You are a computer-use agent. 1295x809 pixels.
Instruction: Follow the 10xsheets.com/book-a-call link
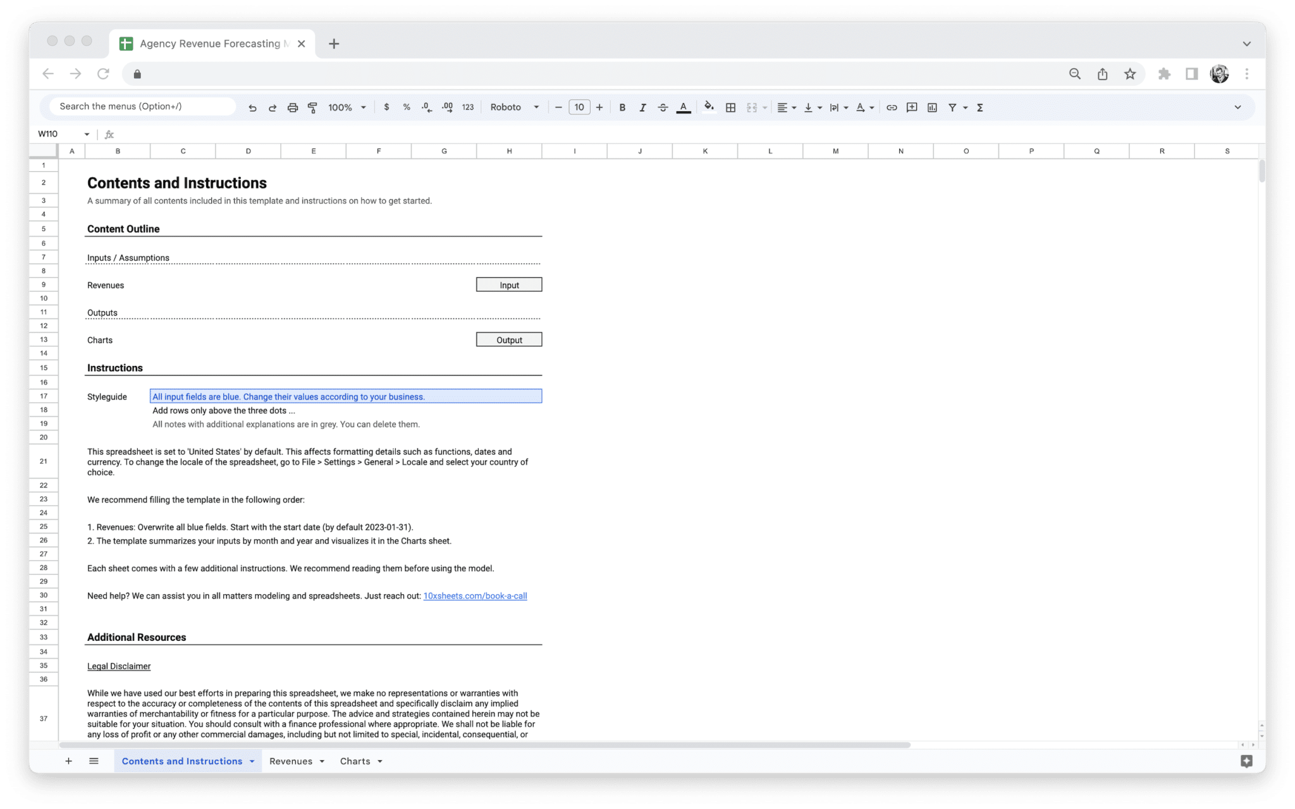[475, 595]
